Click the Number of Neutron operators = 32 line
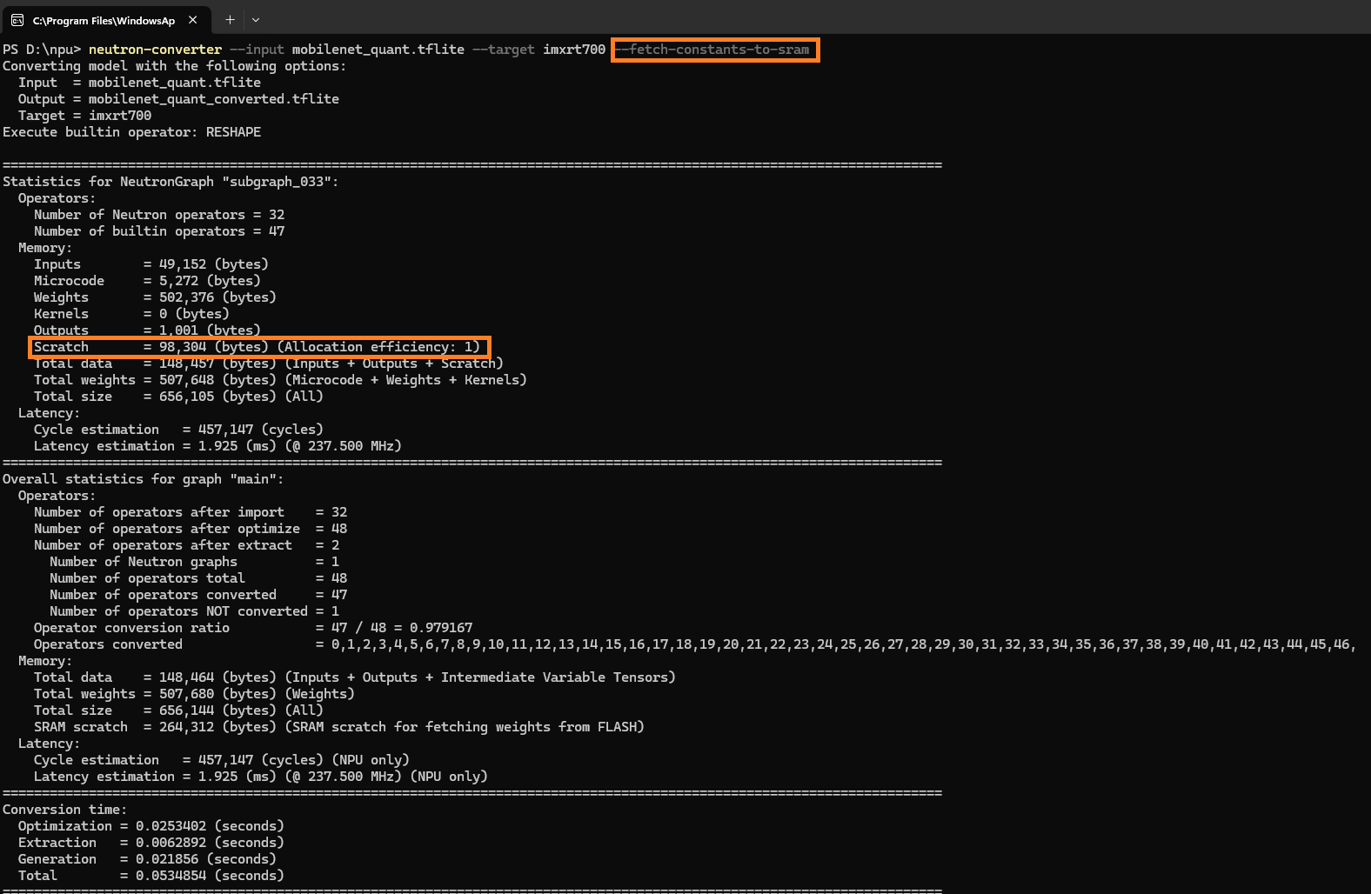 coord(159,215)
